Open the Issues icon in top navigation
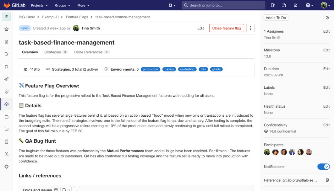 [273, 5]
